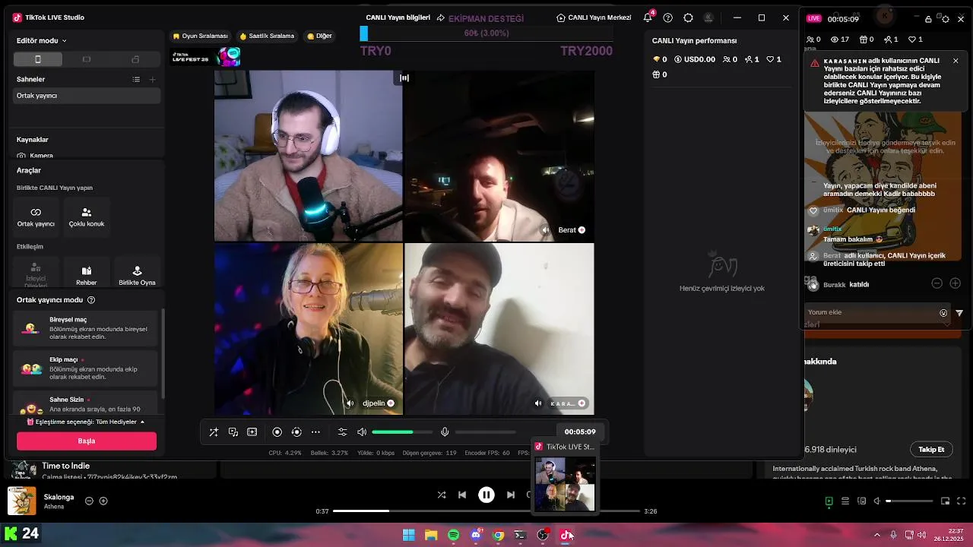Open Google Chrome from the taskbar

[499, 535]
